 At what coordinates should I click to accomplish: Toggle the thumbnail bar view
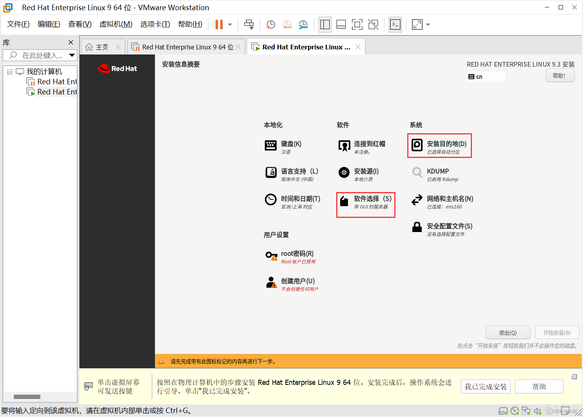341,24
